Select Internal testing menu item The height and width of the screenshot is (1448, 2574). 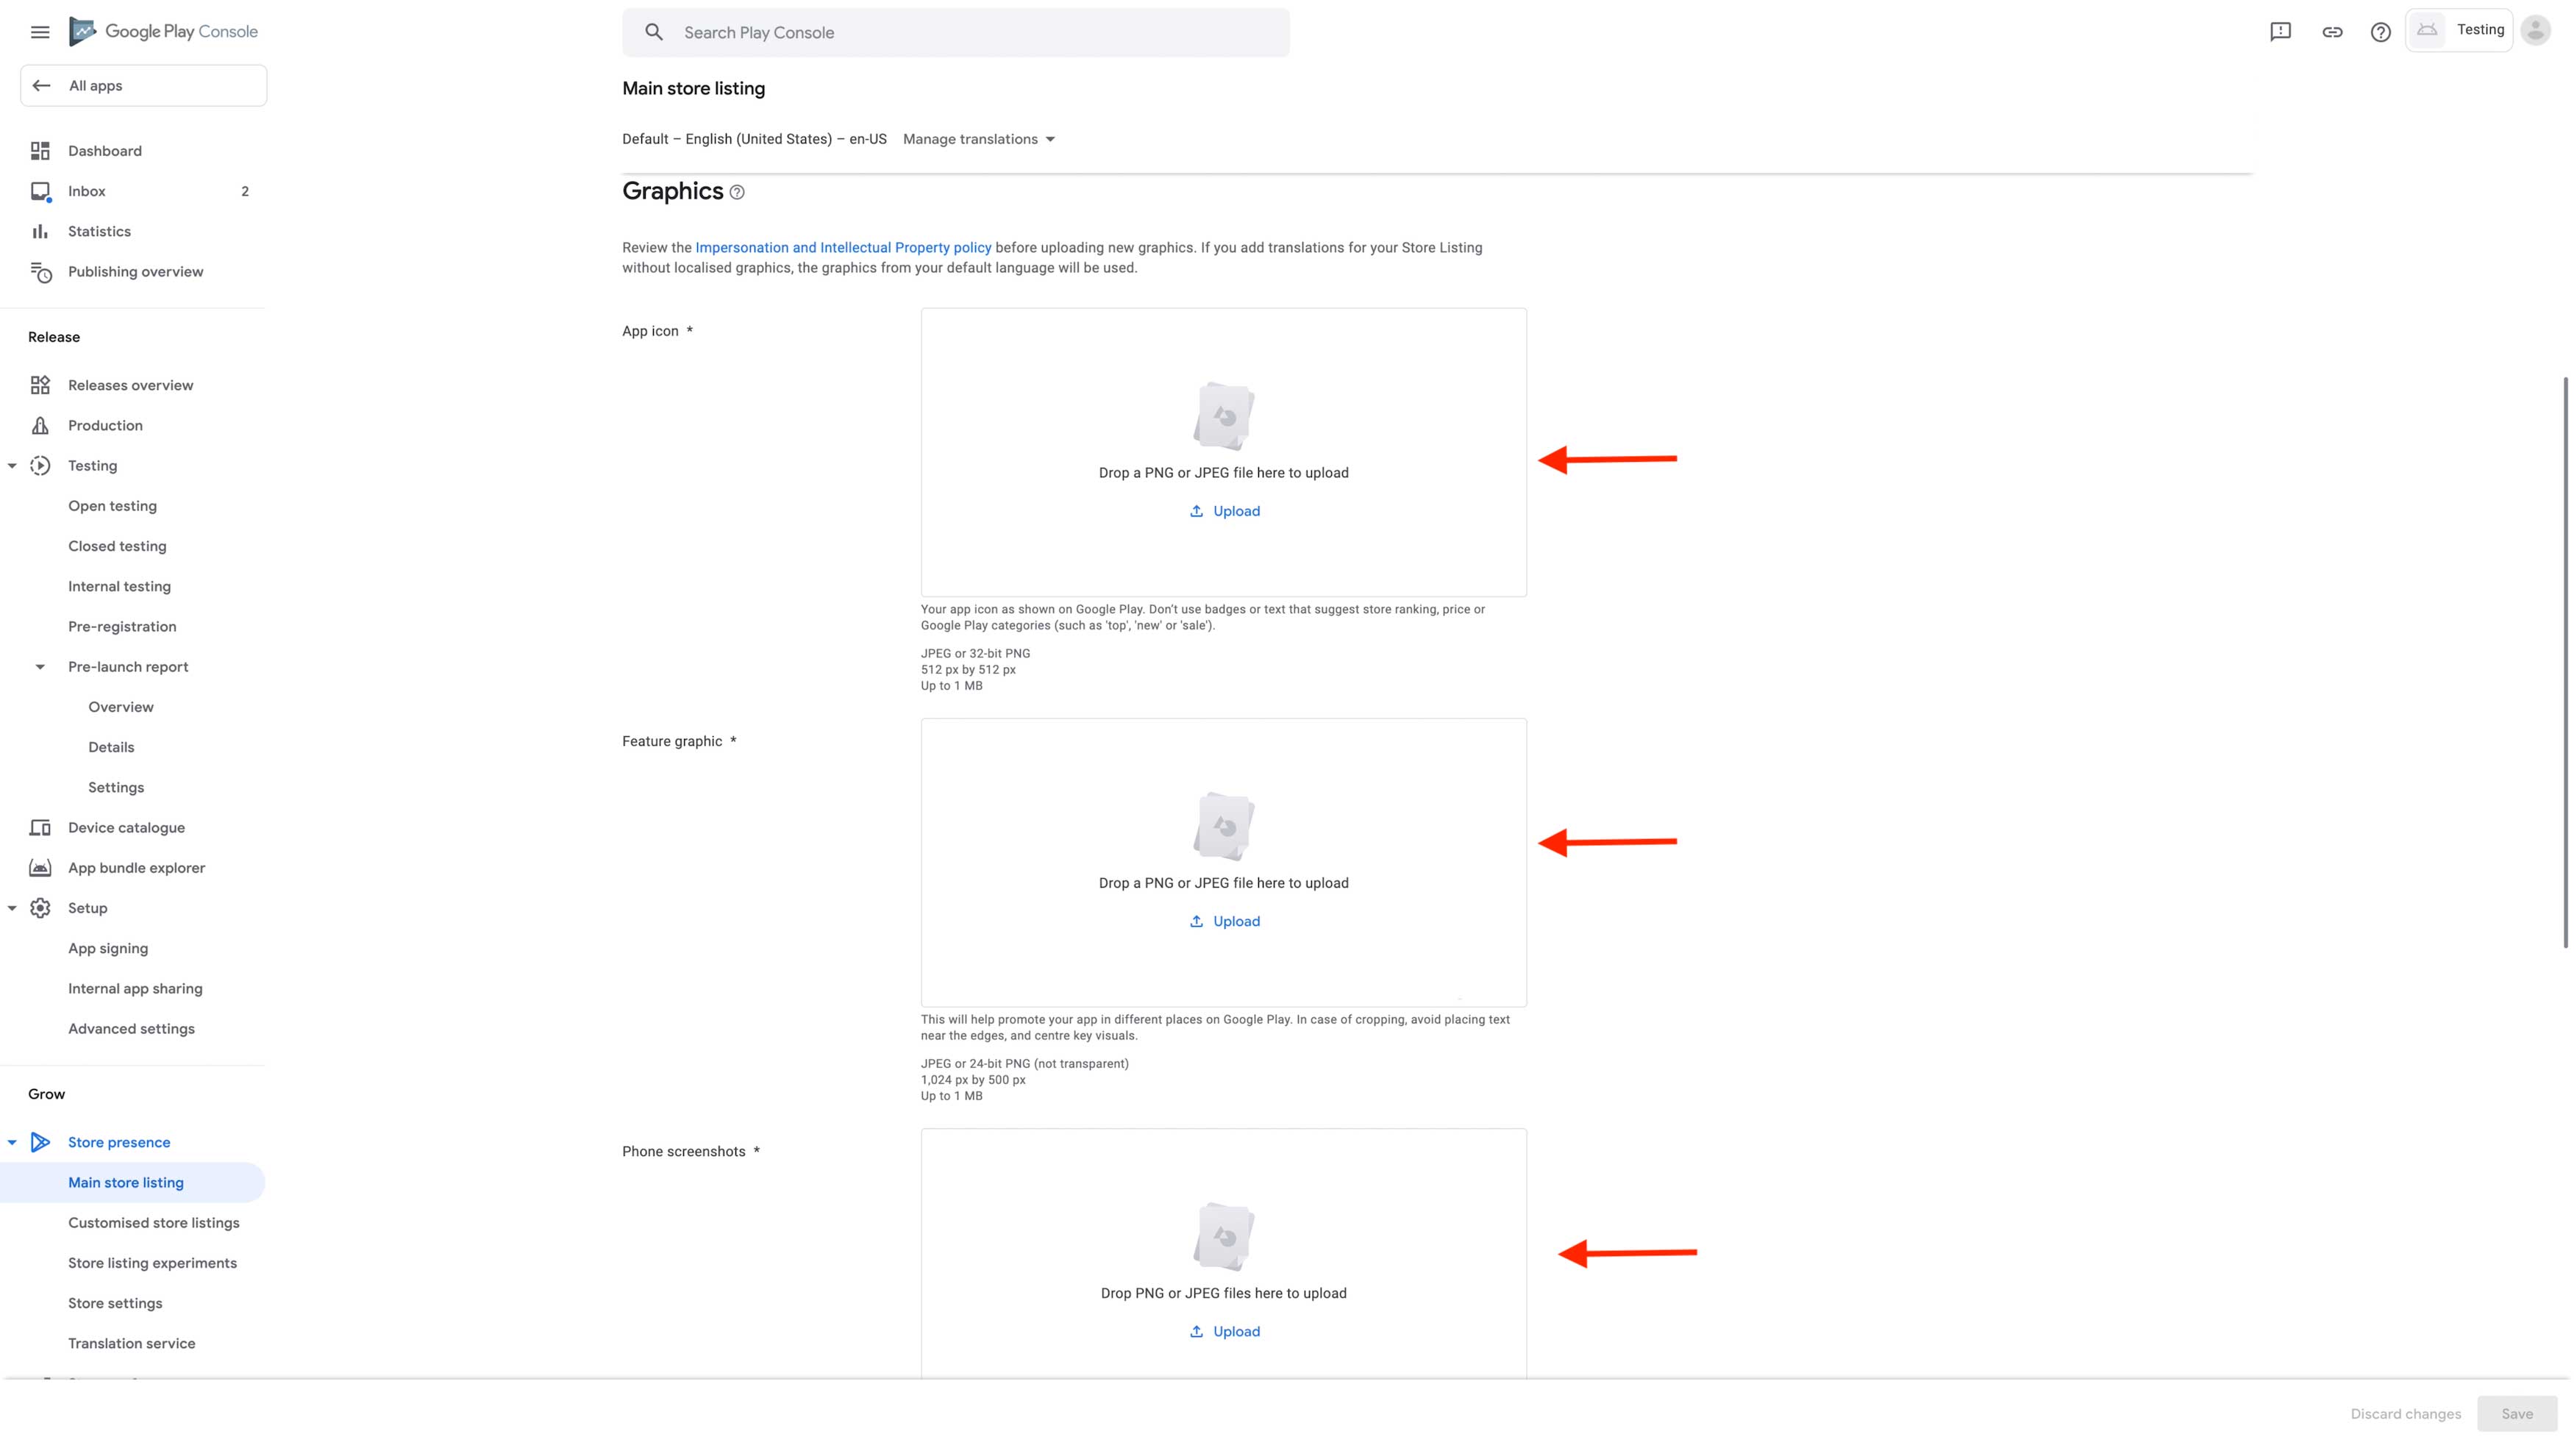(119, 587)
